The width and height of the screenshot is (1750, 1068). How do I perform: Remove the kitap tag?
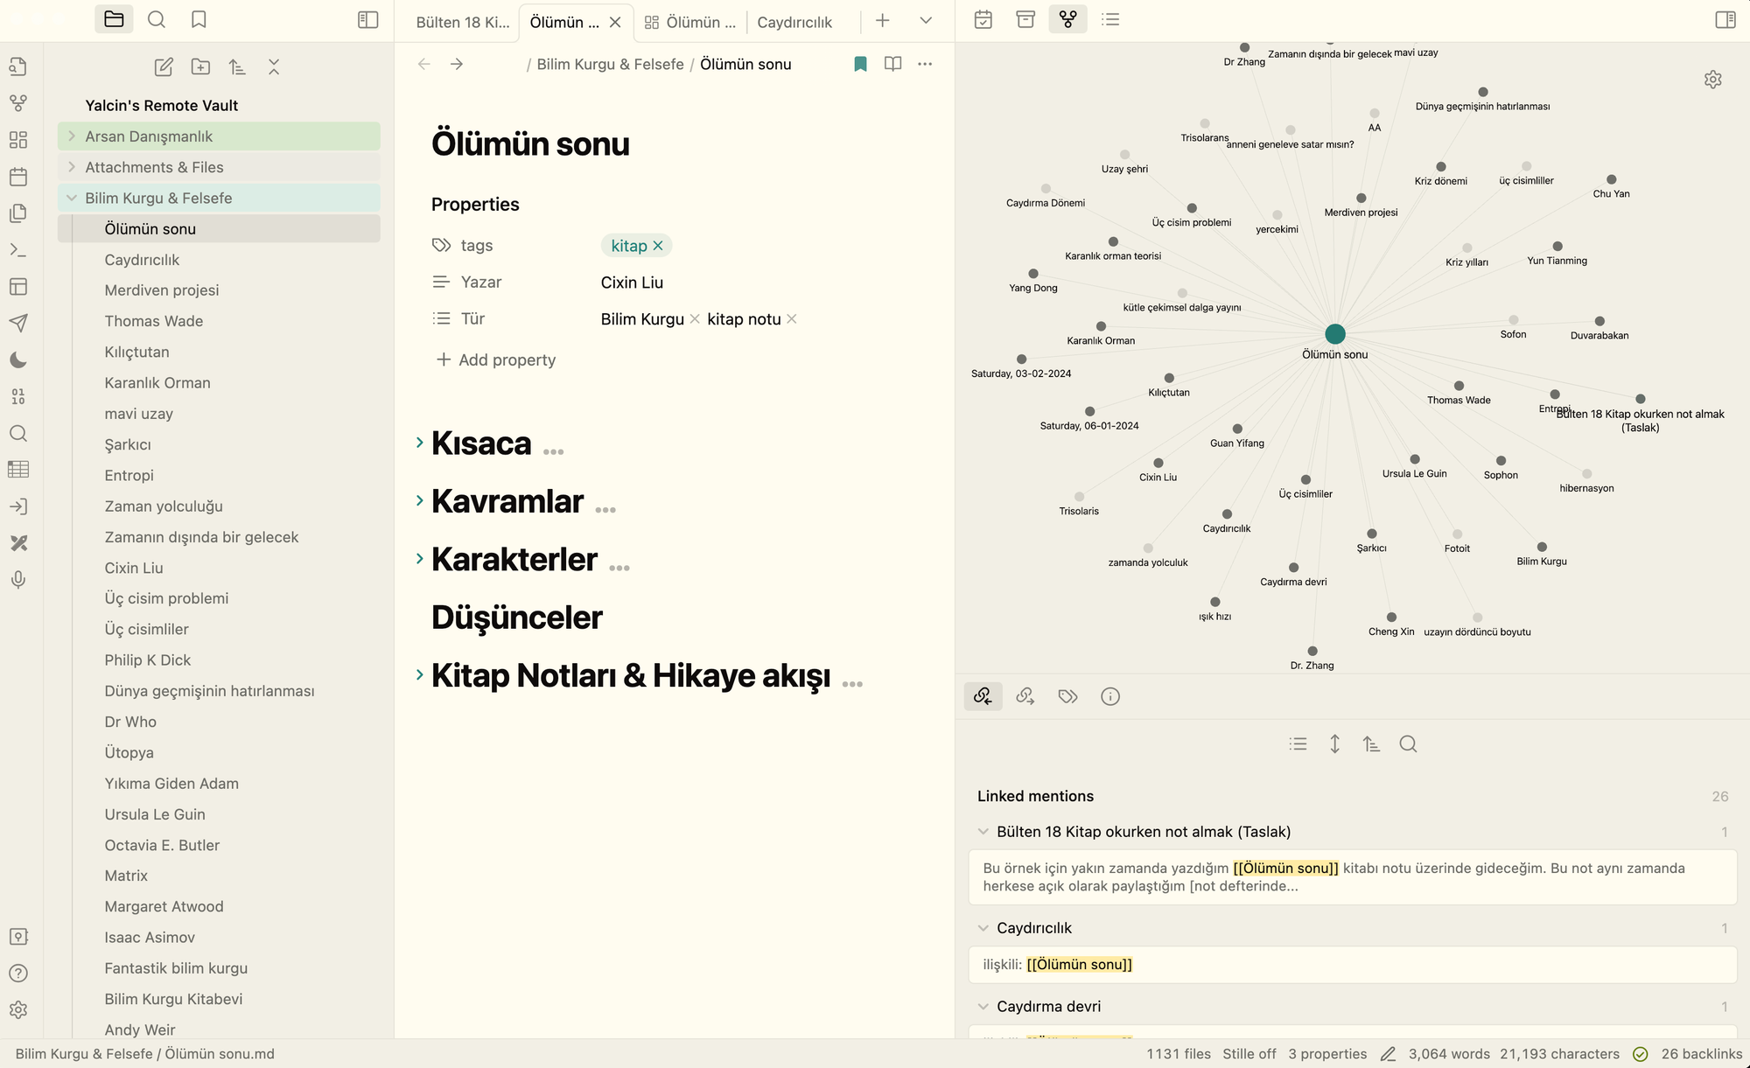pos(658,246)
